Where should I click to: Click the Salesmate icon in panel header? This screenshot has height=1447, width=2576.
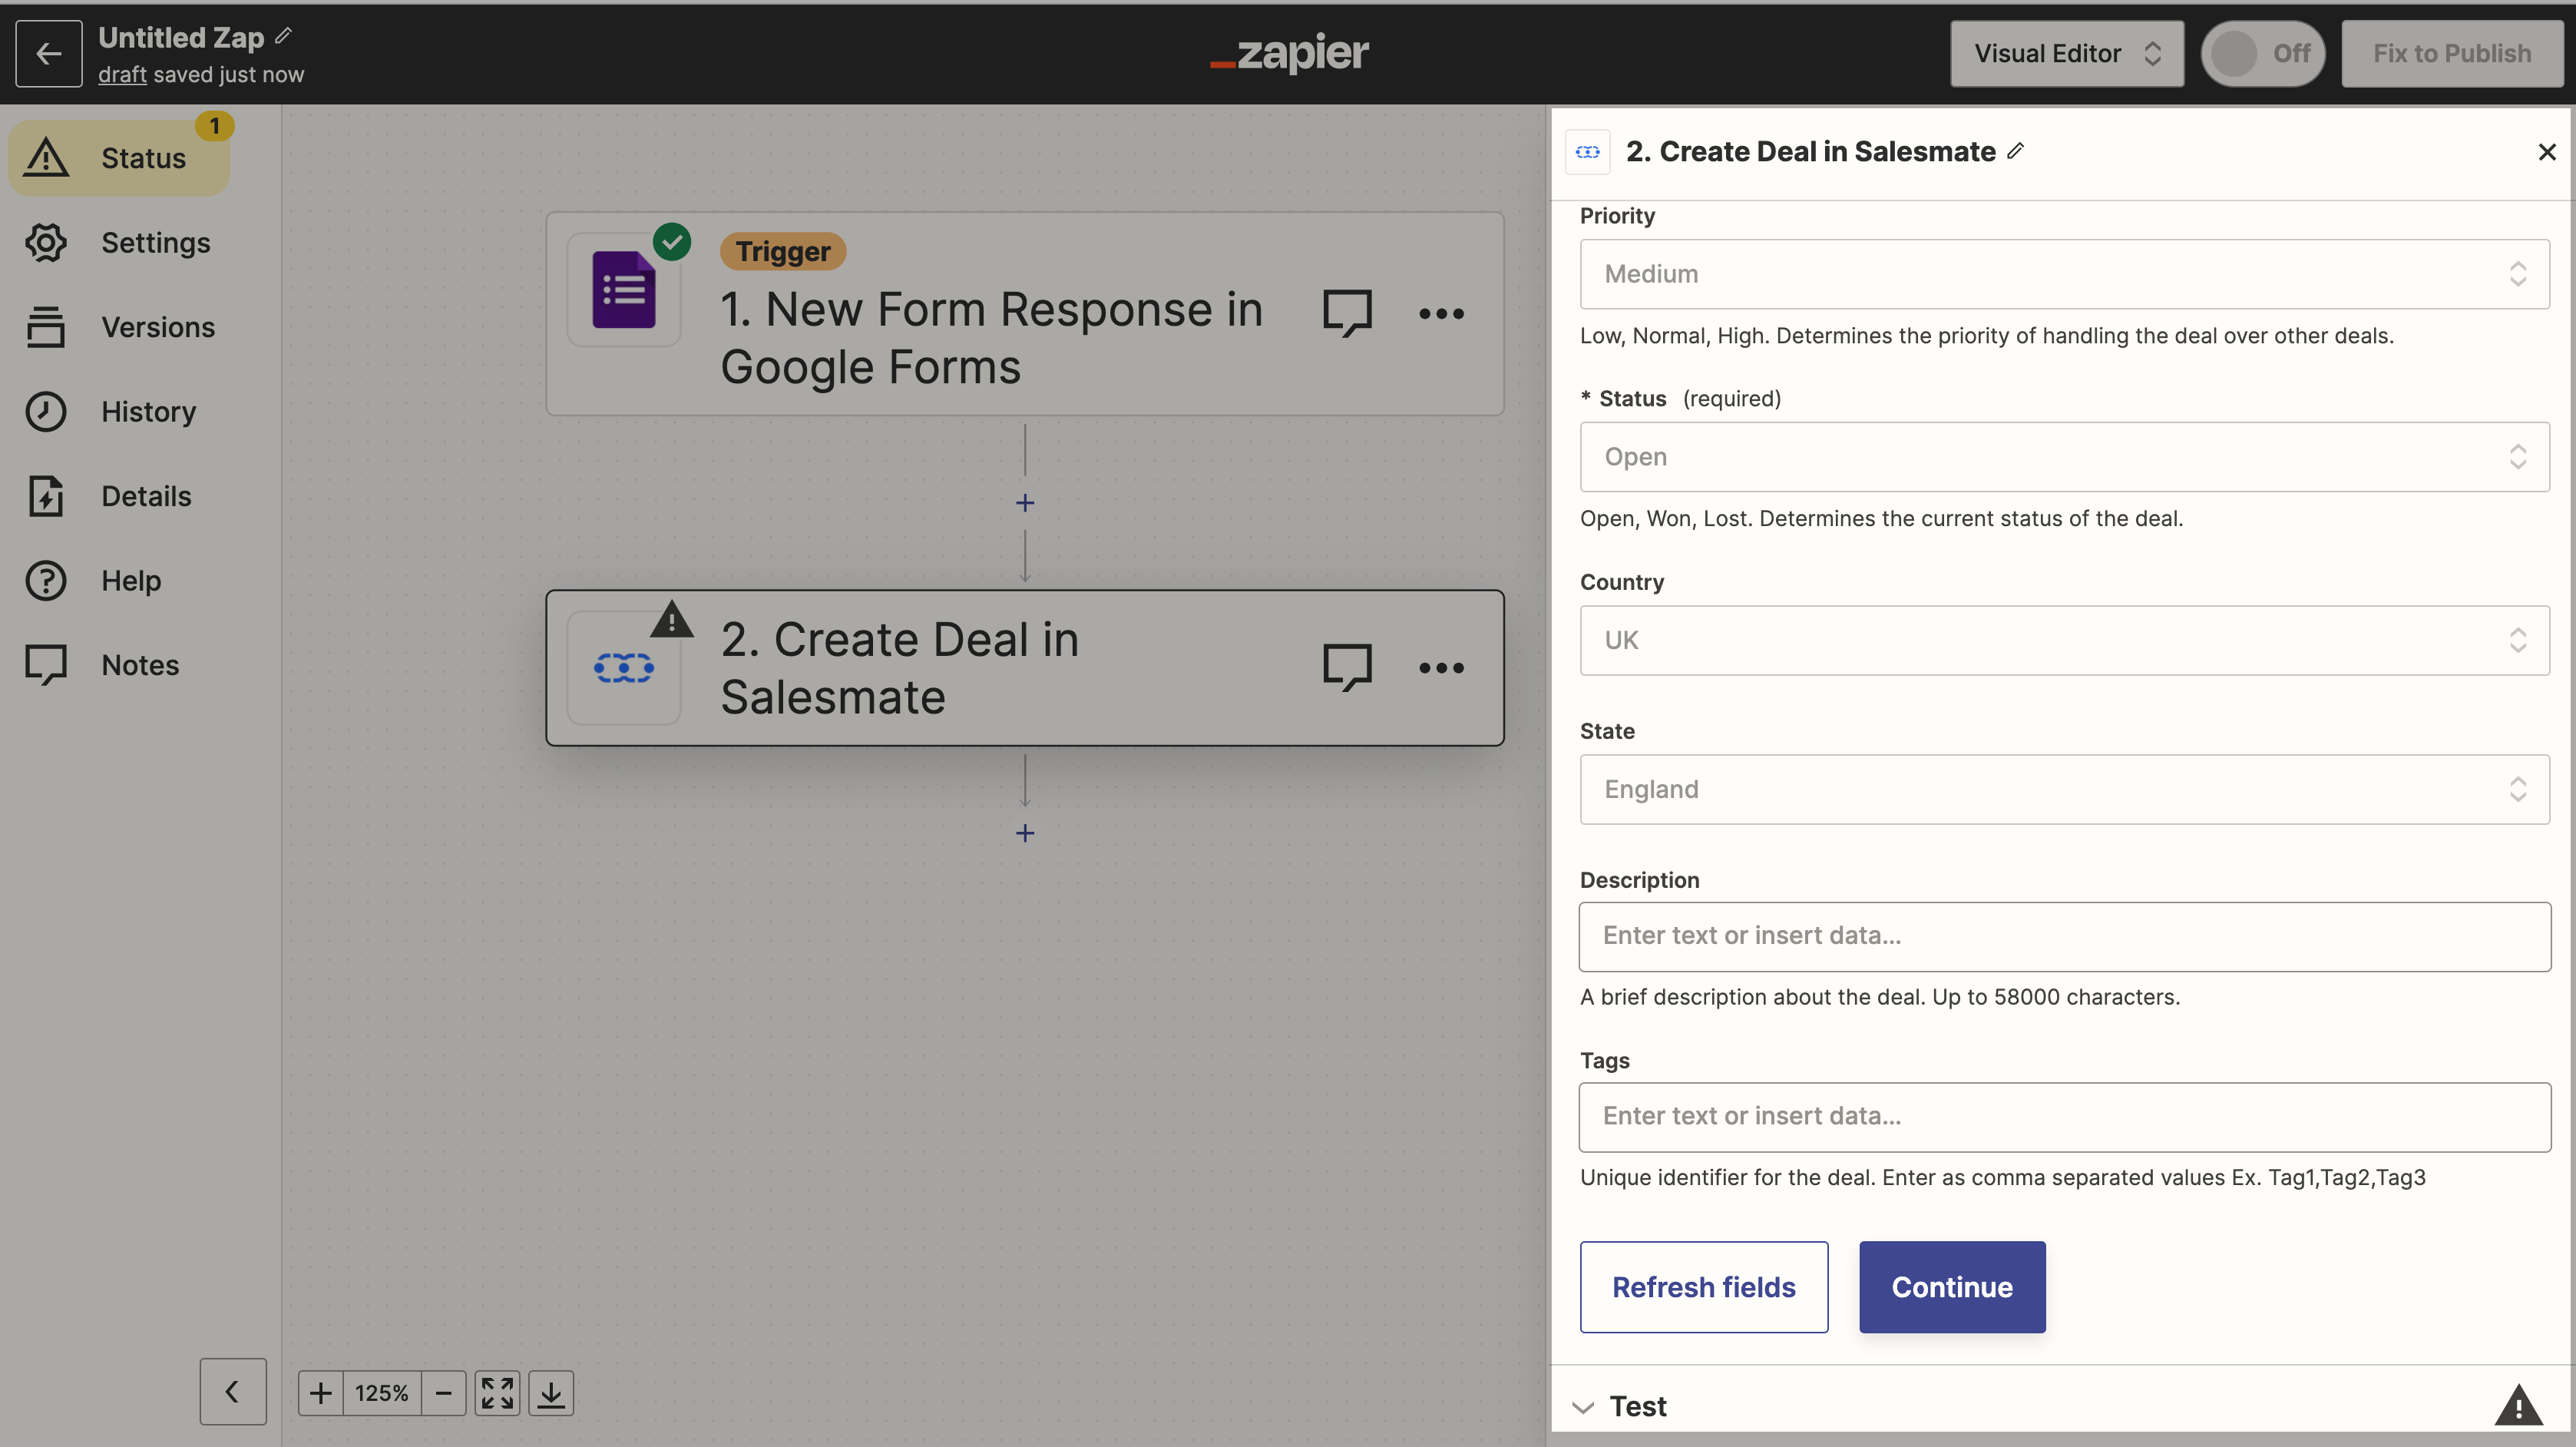[1588, 152]
